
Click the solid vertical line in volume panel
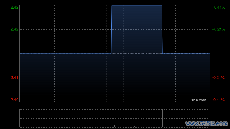(162, 118)
